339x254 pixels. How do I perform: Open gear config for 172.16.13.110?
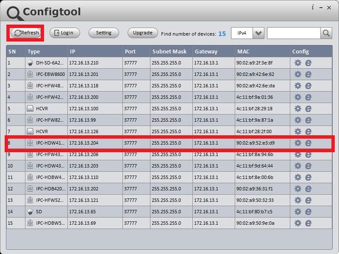pyautogui.click(x=298, y=178)
